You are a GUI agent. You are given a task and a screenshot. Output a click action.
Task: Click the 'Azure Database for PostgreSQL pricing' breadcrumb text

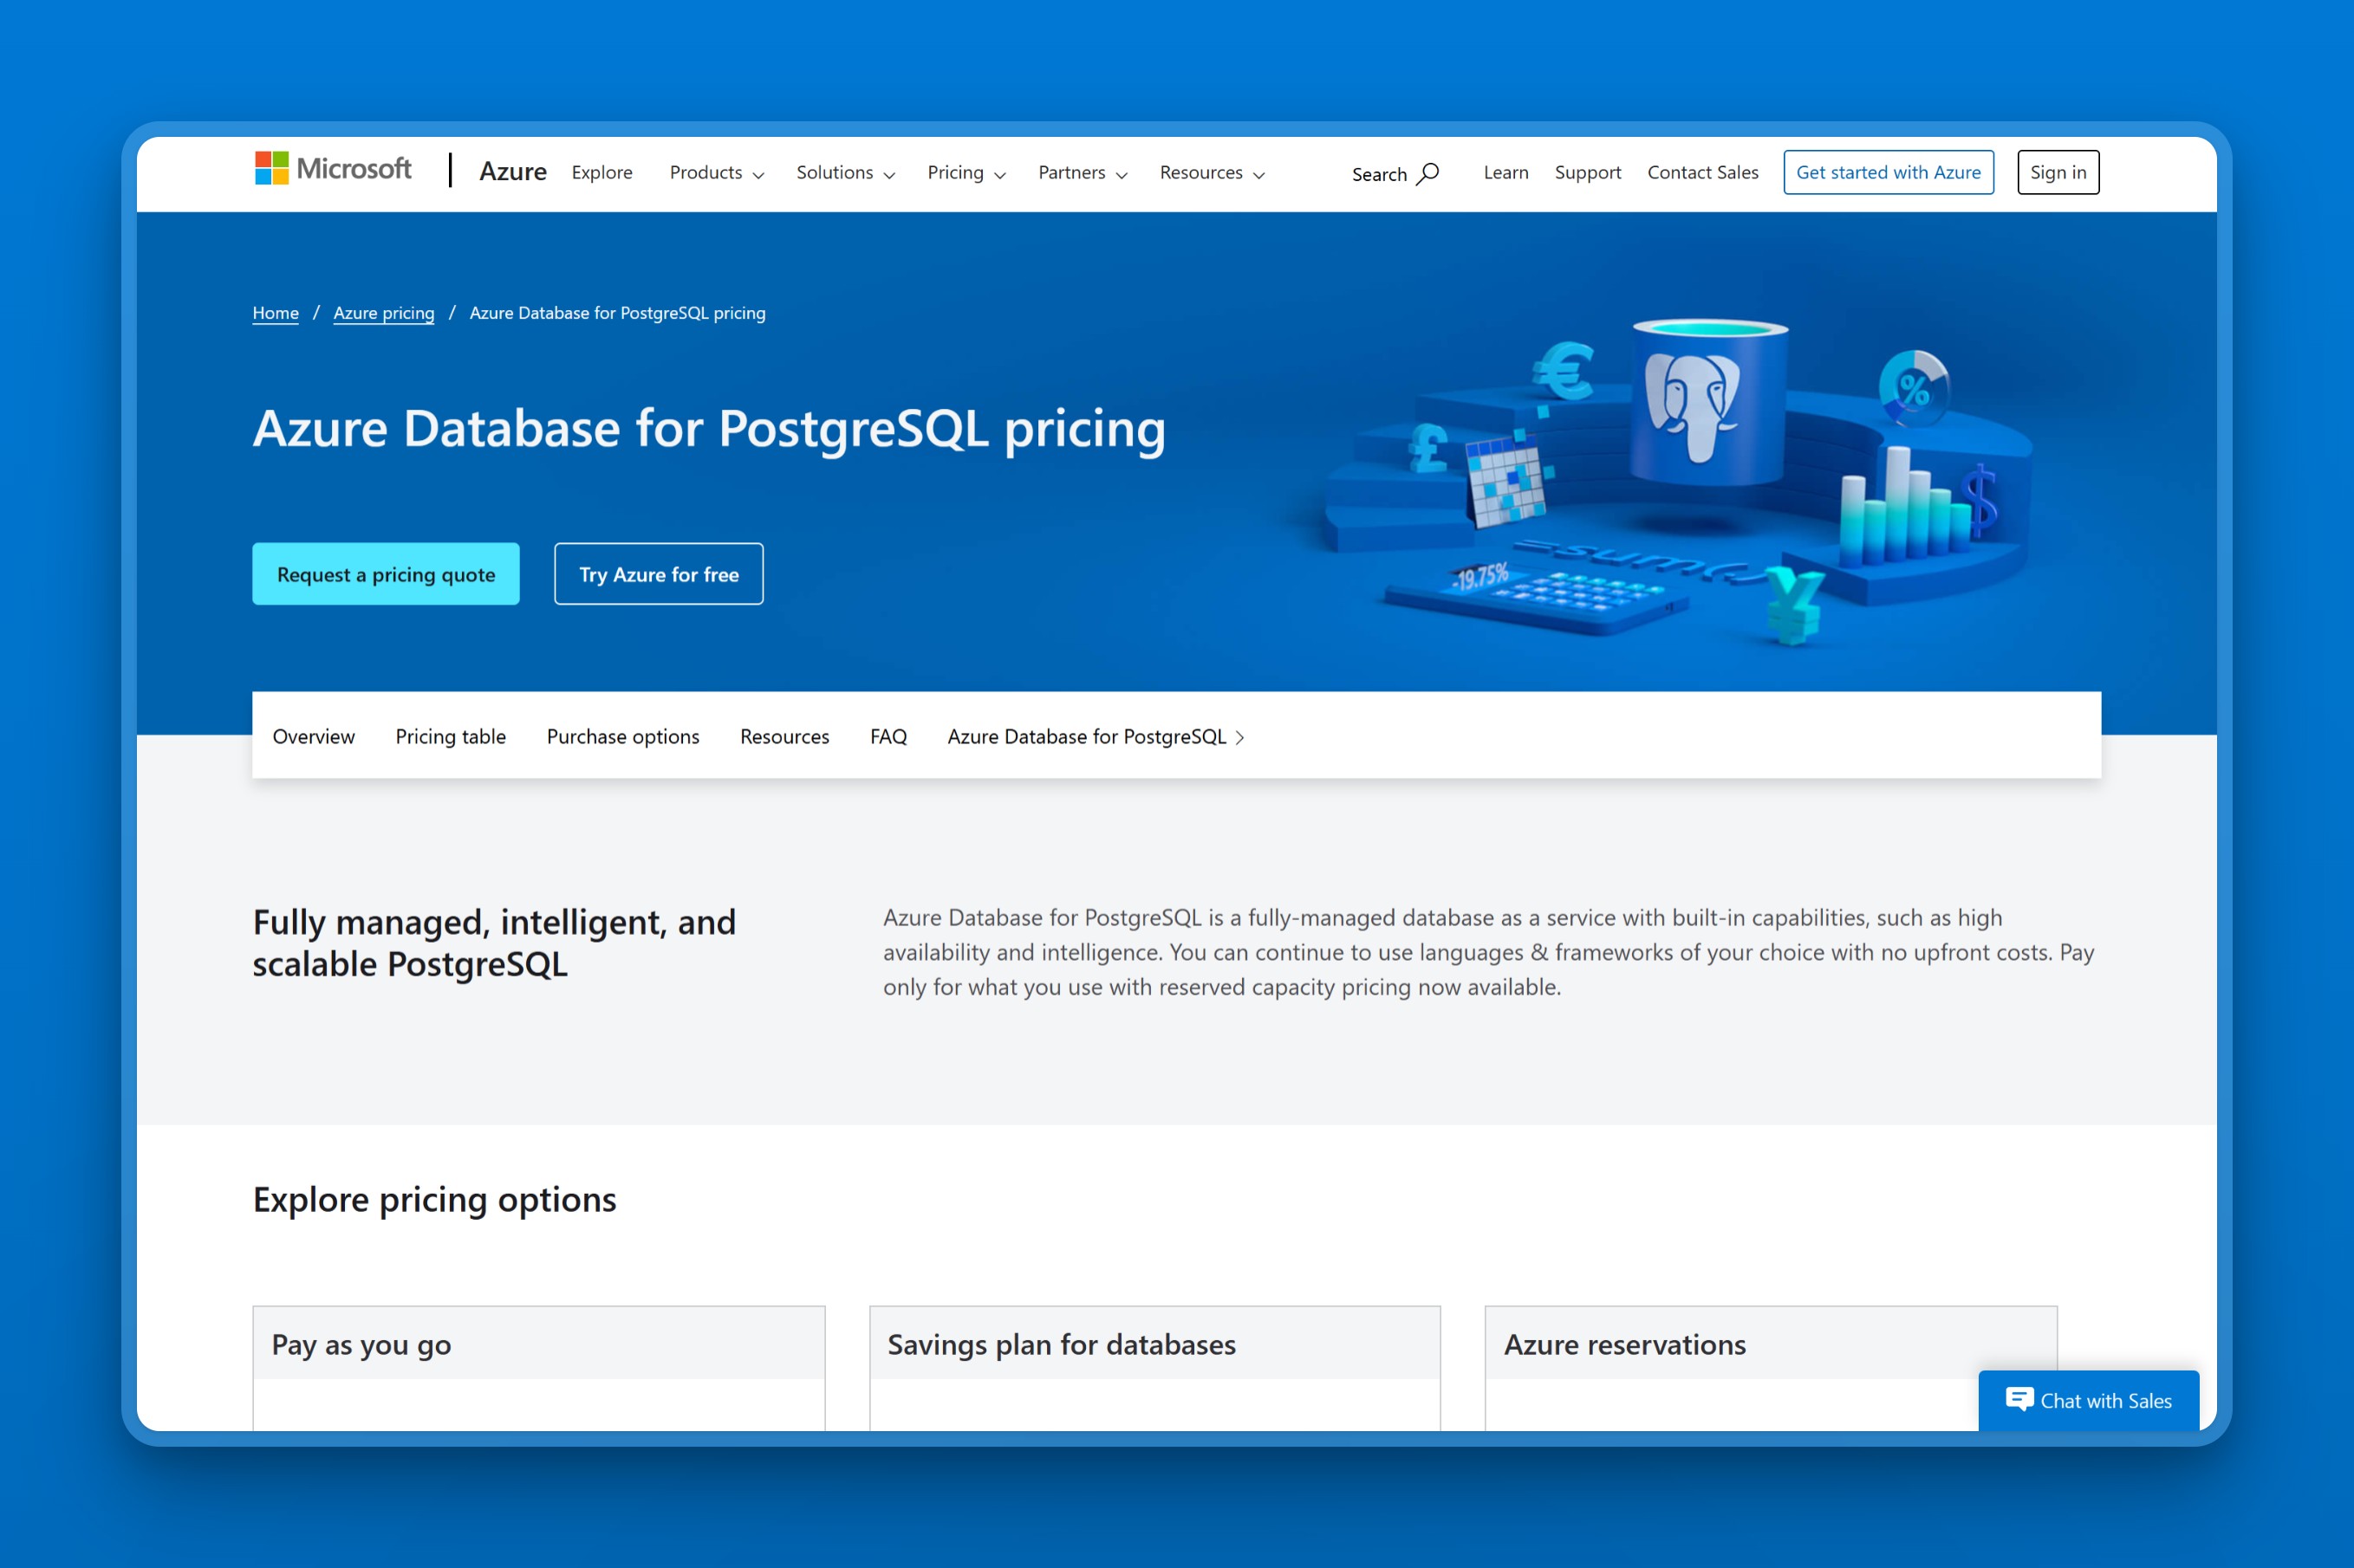[x=617, y=313]
